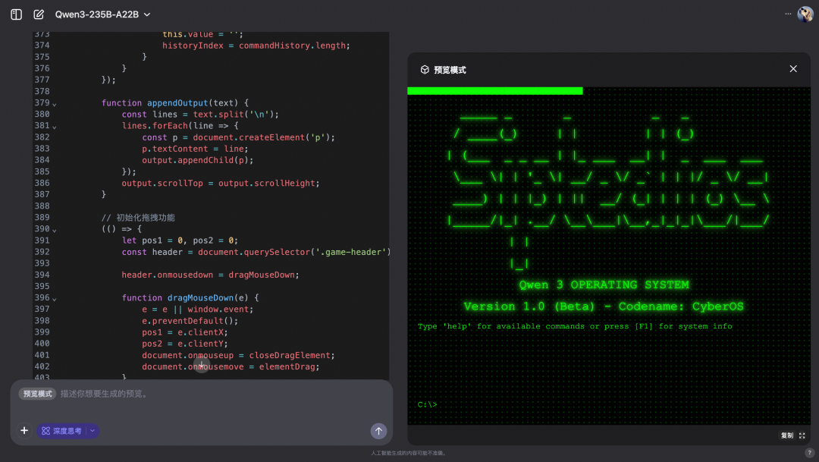Click 'const lines = text.split' code line
Viewport: 819px width, 462px height.
200,115
